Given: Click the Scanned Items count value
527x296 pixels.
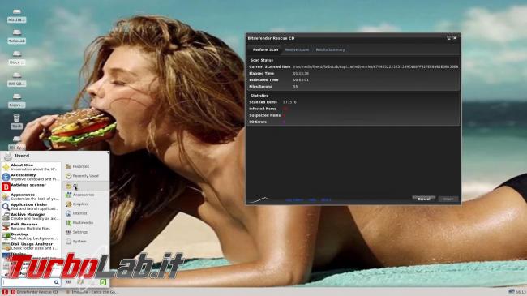Looking at the screenshot, I should (x=289, y=102).
